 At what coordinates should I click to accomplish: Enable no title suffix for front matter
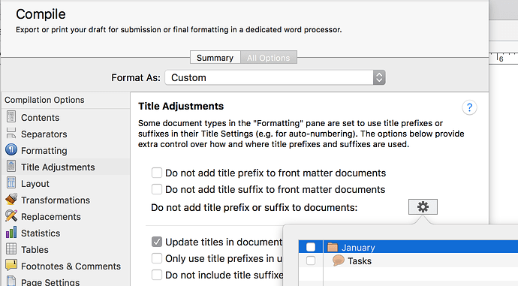(157, 189)
